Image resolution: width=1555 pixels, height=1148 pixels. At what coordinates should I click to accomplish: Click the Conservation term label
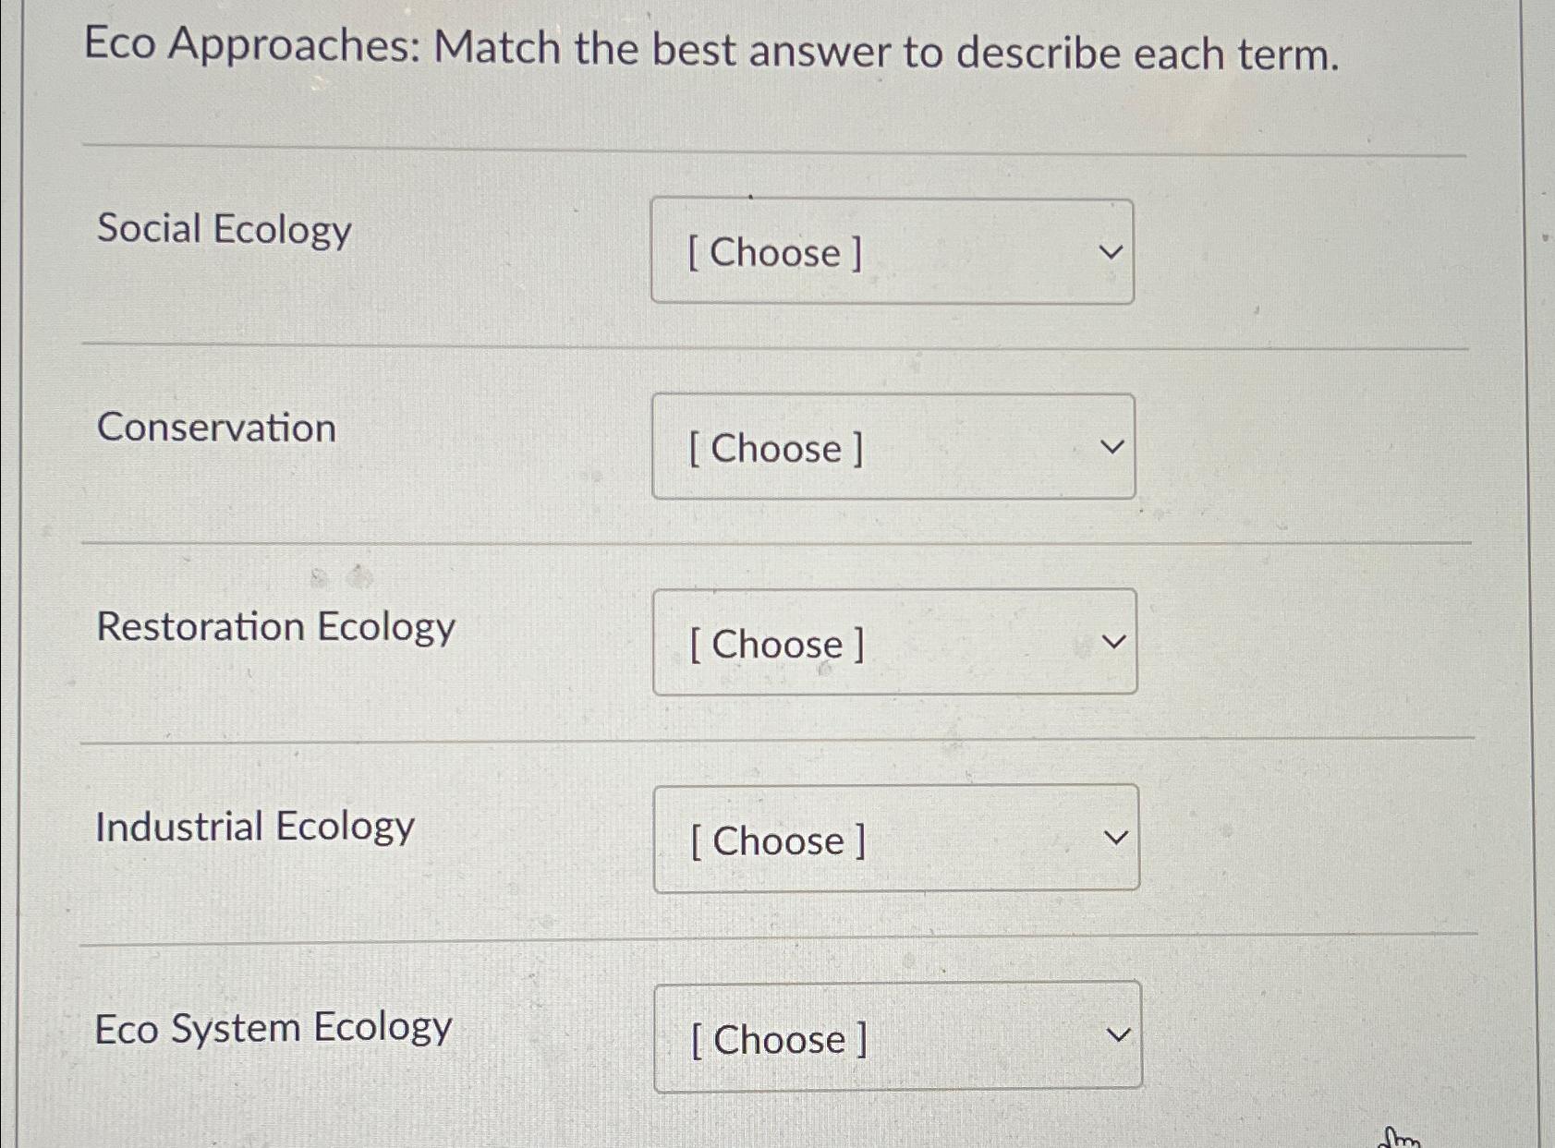216,427
